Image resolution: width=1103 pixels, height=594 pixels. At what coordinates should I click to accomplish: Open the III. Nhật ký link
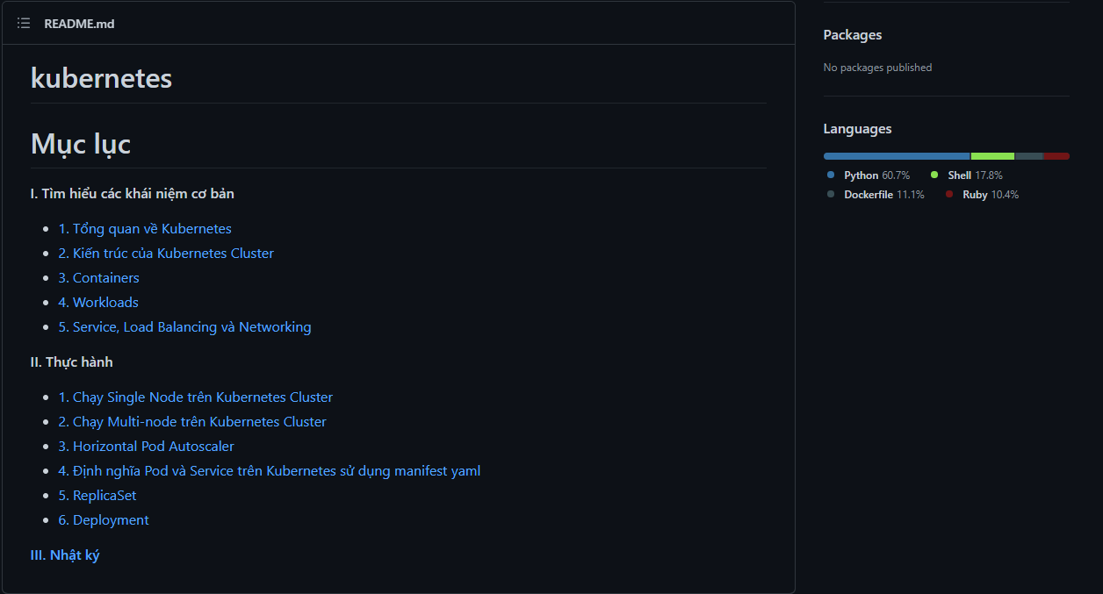point(65,555)
